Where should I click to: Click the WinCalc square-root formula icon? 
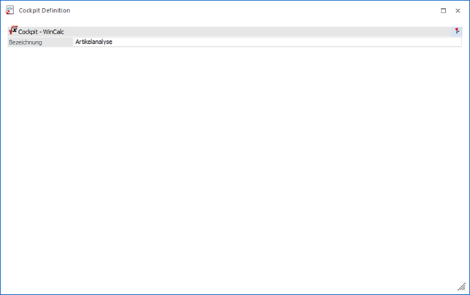12,31
